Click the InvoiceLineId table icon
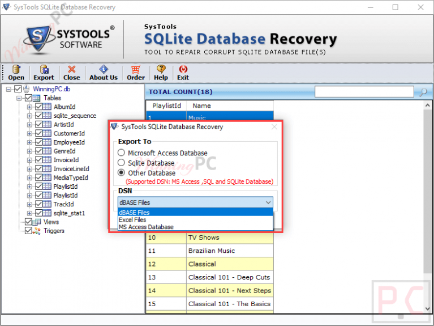The height and width of the screenshot is (326, 434). (x=47, y=169)
